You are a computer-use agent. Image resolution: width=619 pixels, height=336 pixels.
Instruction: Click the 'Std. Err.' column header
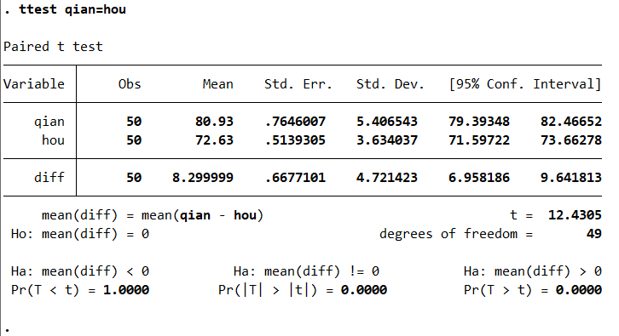coord(298,84)
